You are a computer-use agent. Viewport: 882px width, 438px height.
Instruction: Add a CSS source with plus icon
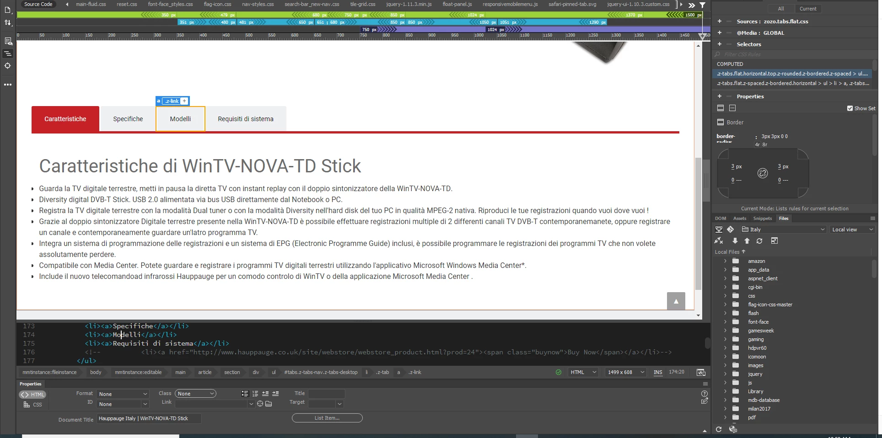click(x=719, y=21)
